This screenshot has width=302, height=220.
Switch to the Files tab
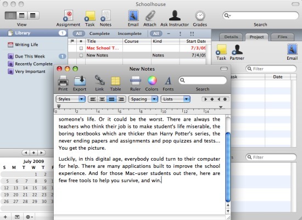pyautogui.click(x=282, y=37)
